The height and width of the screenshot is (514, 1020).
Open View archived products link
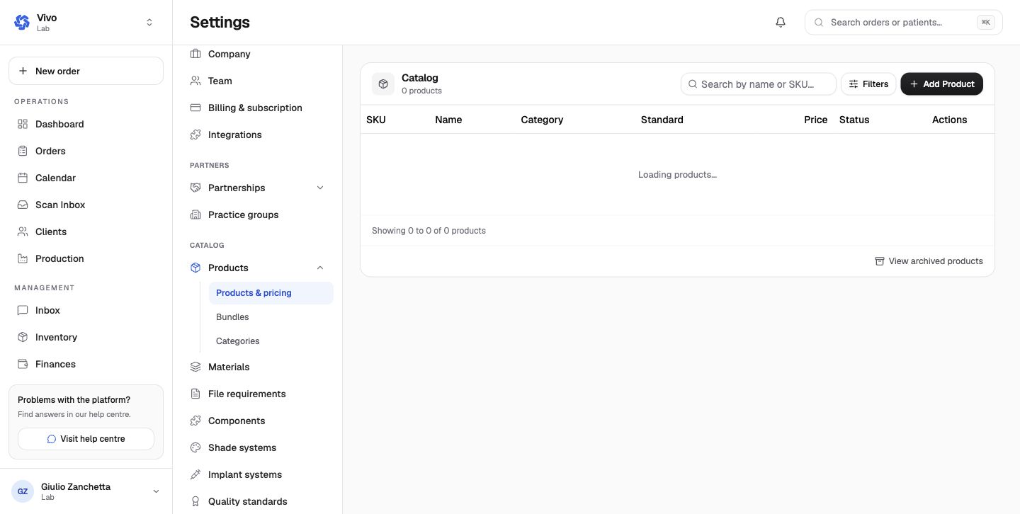929,261
